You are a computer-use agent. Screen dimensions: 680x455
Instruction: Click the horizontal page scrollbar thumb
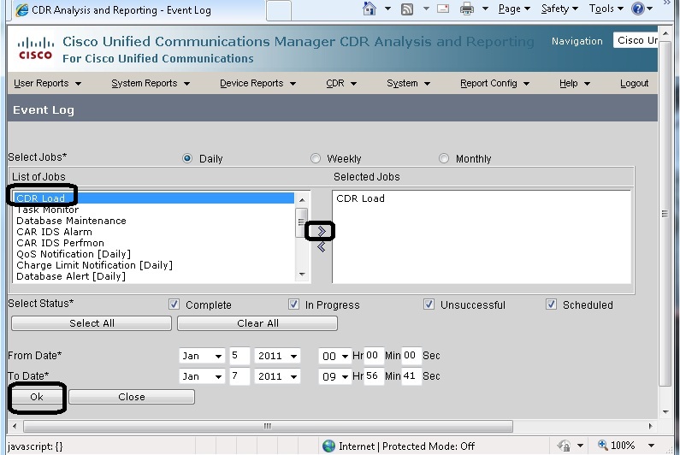coord(268,426)
